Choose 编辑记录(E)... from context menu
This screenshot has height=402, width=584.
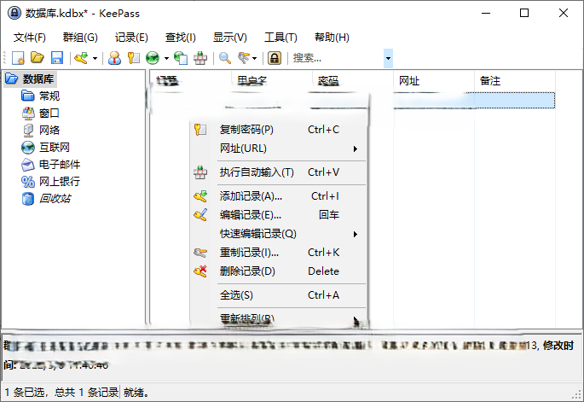click(279, 215)
